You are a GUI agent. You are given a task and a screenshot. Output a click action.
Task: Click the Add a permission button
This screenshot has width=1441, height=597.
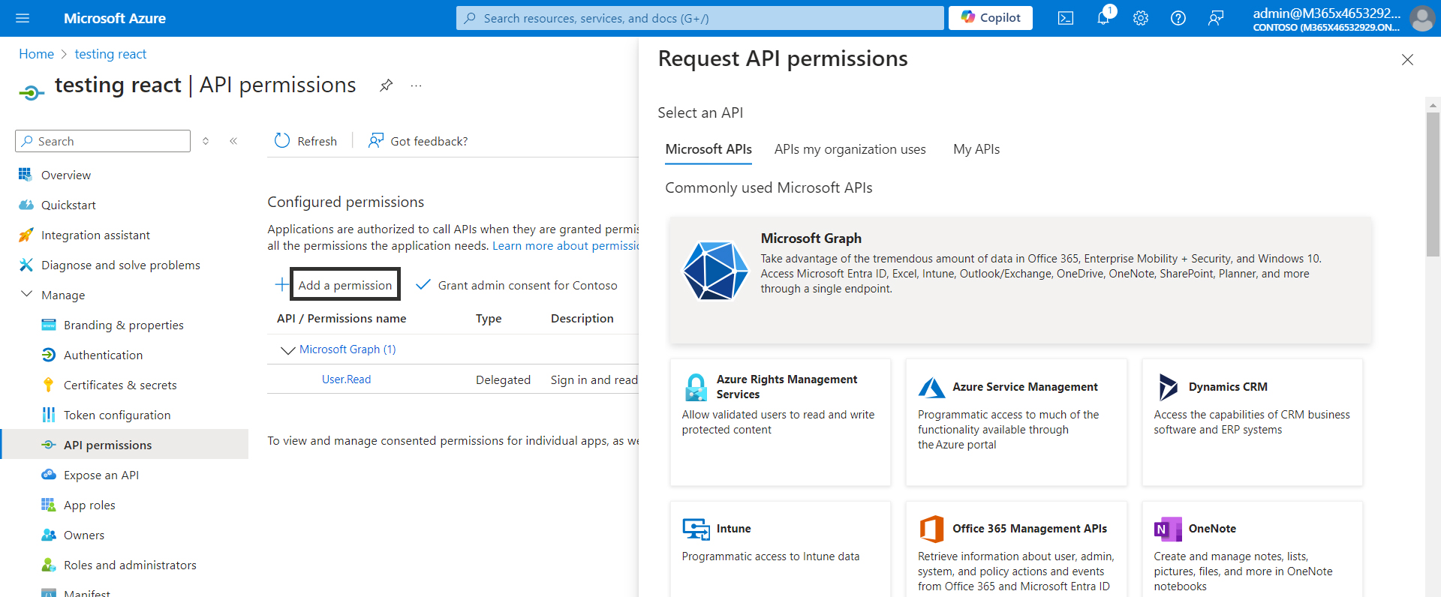(344, 285)
